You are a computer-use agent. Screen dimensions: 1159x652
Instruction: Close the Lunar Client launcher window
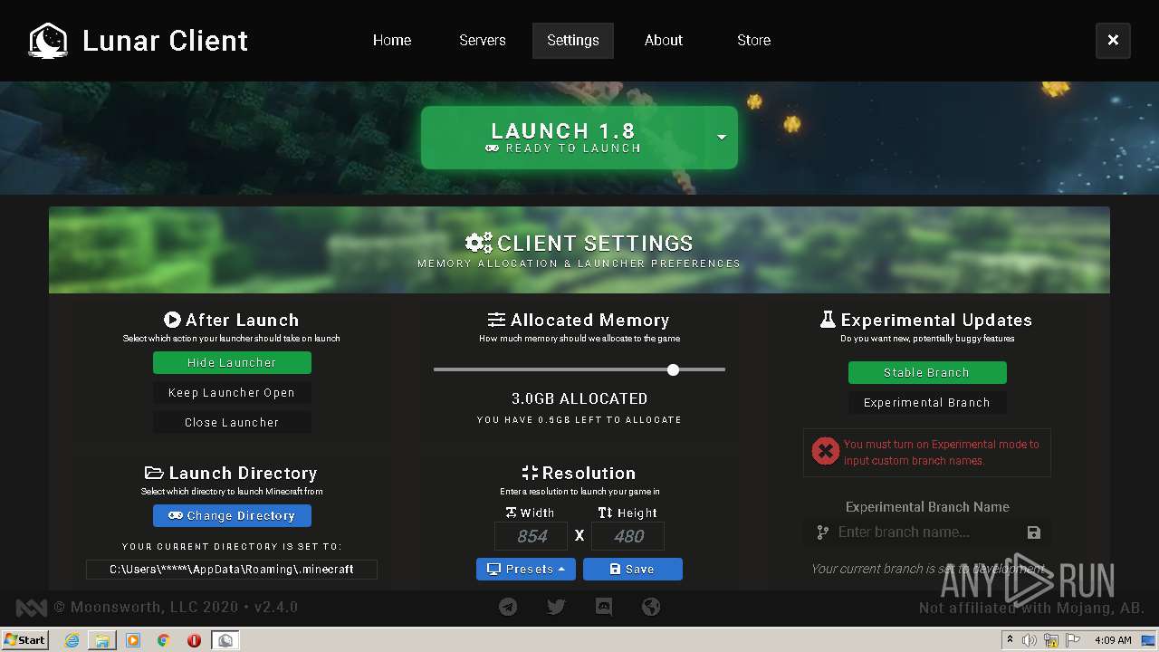1113,41
